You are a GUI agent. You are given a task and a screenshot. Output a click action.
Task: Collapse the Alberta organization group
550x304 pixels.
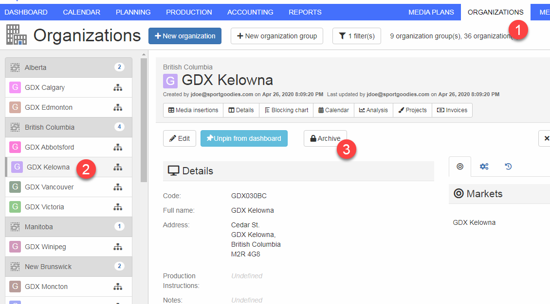pyautogui.click(x=68, y=68)
